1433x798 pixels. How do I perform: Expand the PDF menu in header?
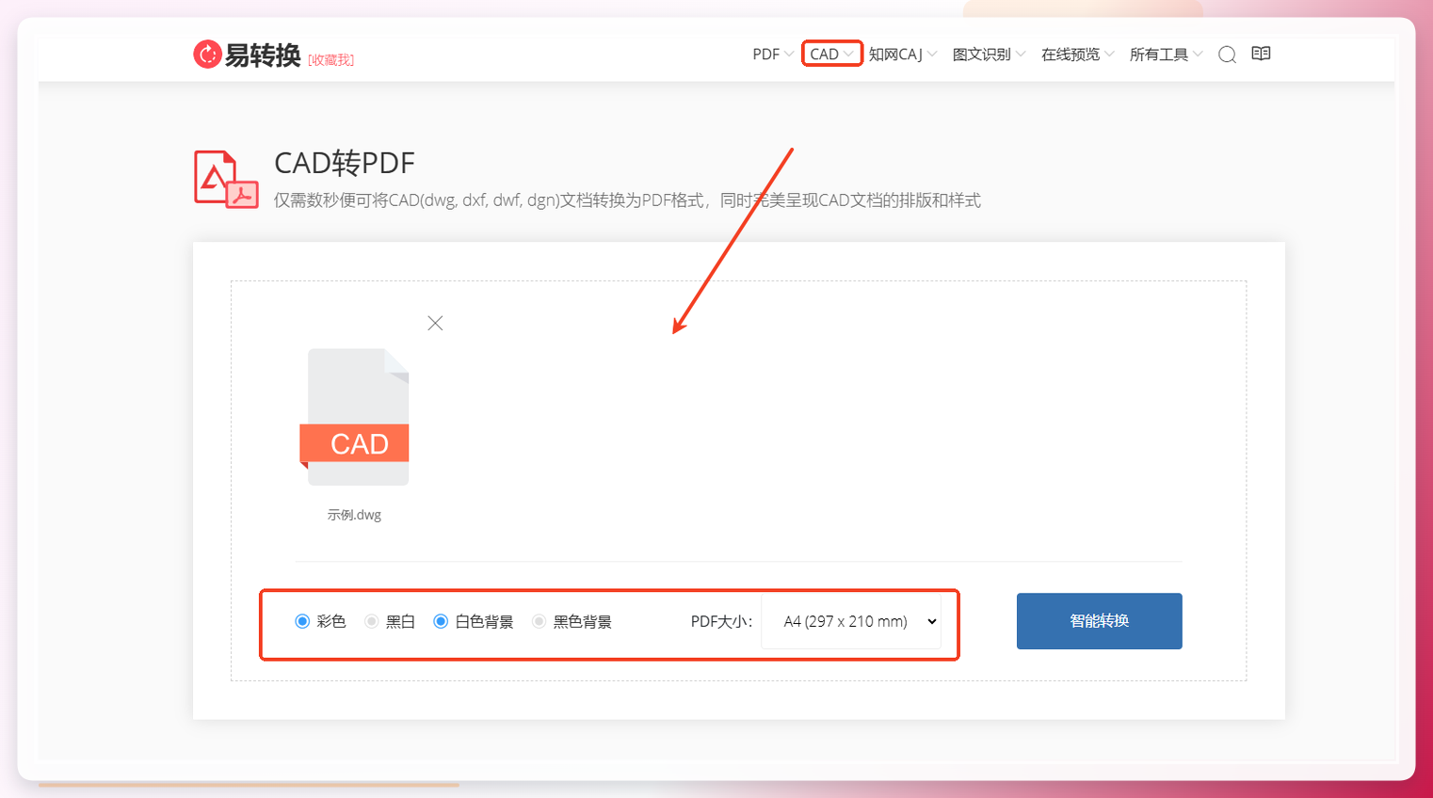773,55
